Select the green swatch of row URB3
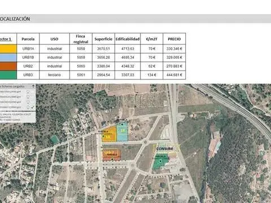271x203 pixels. [8, 75]
